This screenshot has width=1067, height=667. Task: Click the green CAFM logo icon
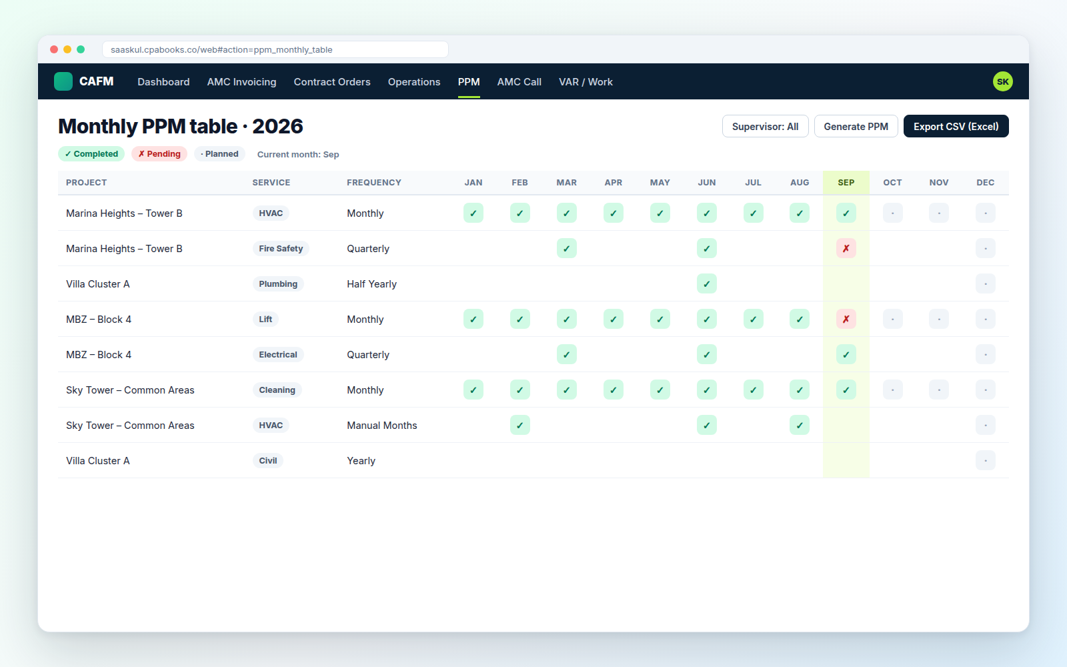(63, 81)
